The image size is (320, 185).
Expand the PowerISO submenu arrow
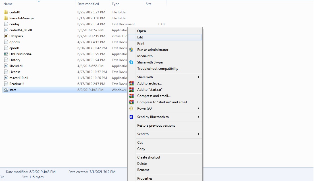coord(198,108)
